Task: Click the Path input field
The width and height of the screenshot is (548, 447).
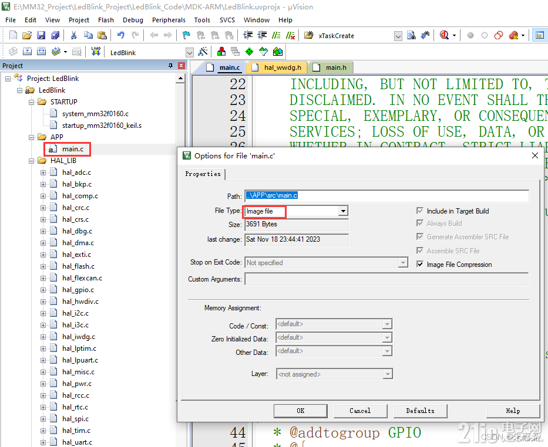Action: click(x=386, y=195)
